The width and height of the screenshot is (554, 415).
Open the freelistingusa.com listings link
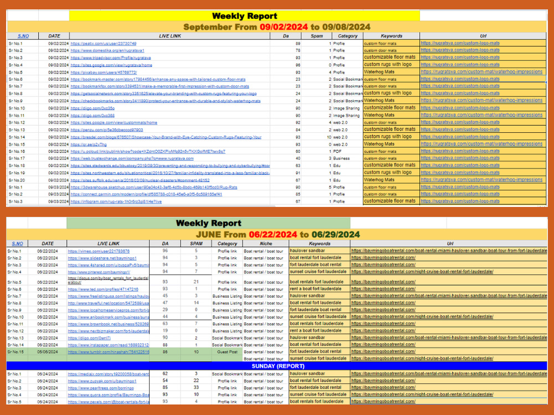108,297
